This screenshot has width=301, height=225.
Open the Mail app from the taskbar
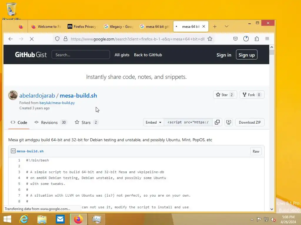tap(60, 219)
